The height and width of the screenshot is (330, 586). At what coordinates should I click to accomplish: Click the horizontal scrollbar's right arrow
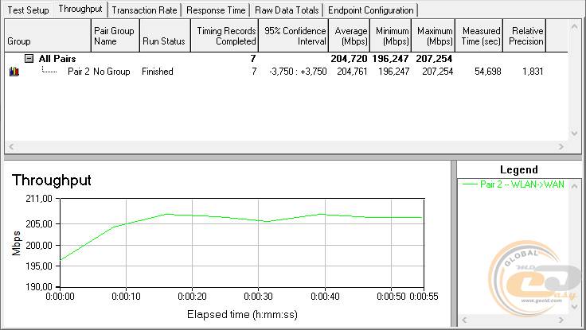pyautogui.click(x=562, y=147)
